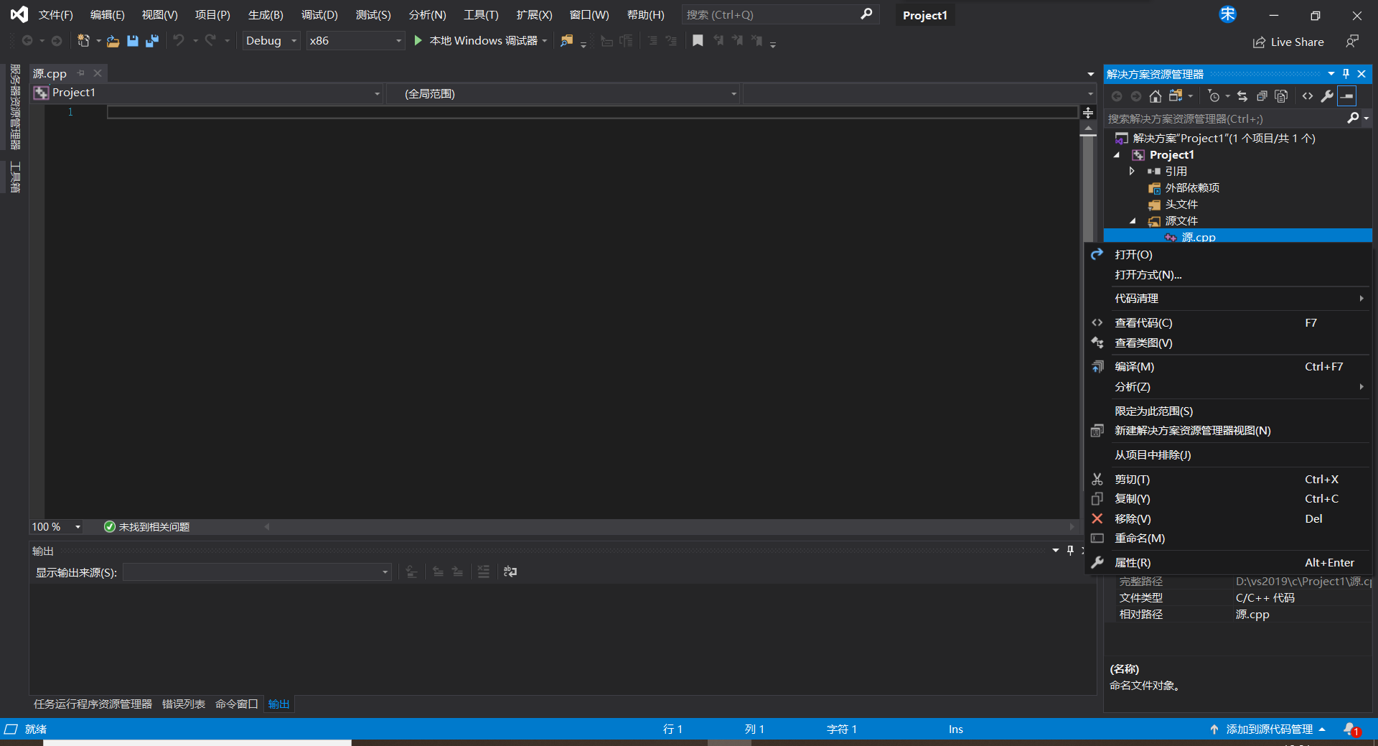The height and width of the screenshot is (746, 1378).
Task: Click the Live Share button
Action: 1288,42
